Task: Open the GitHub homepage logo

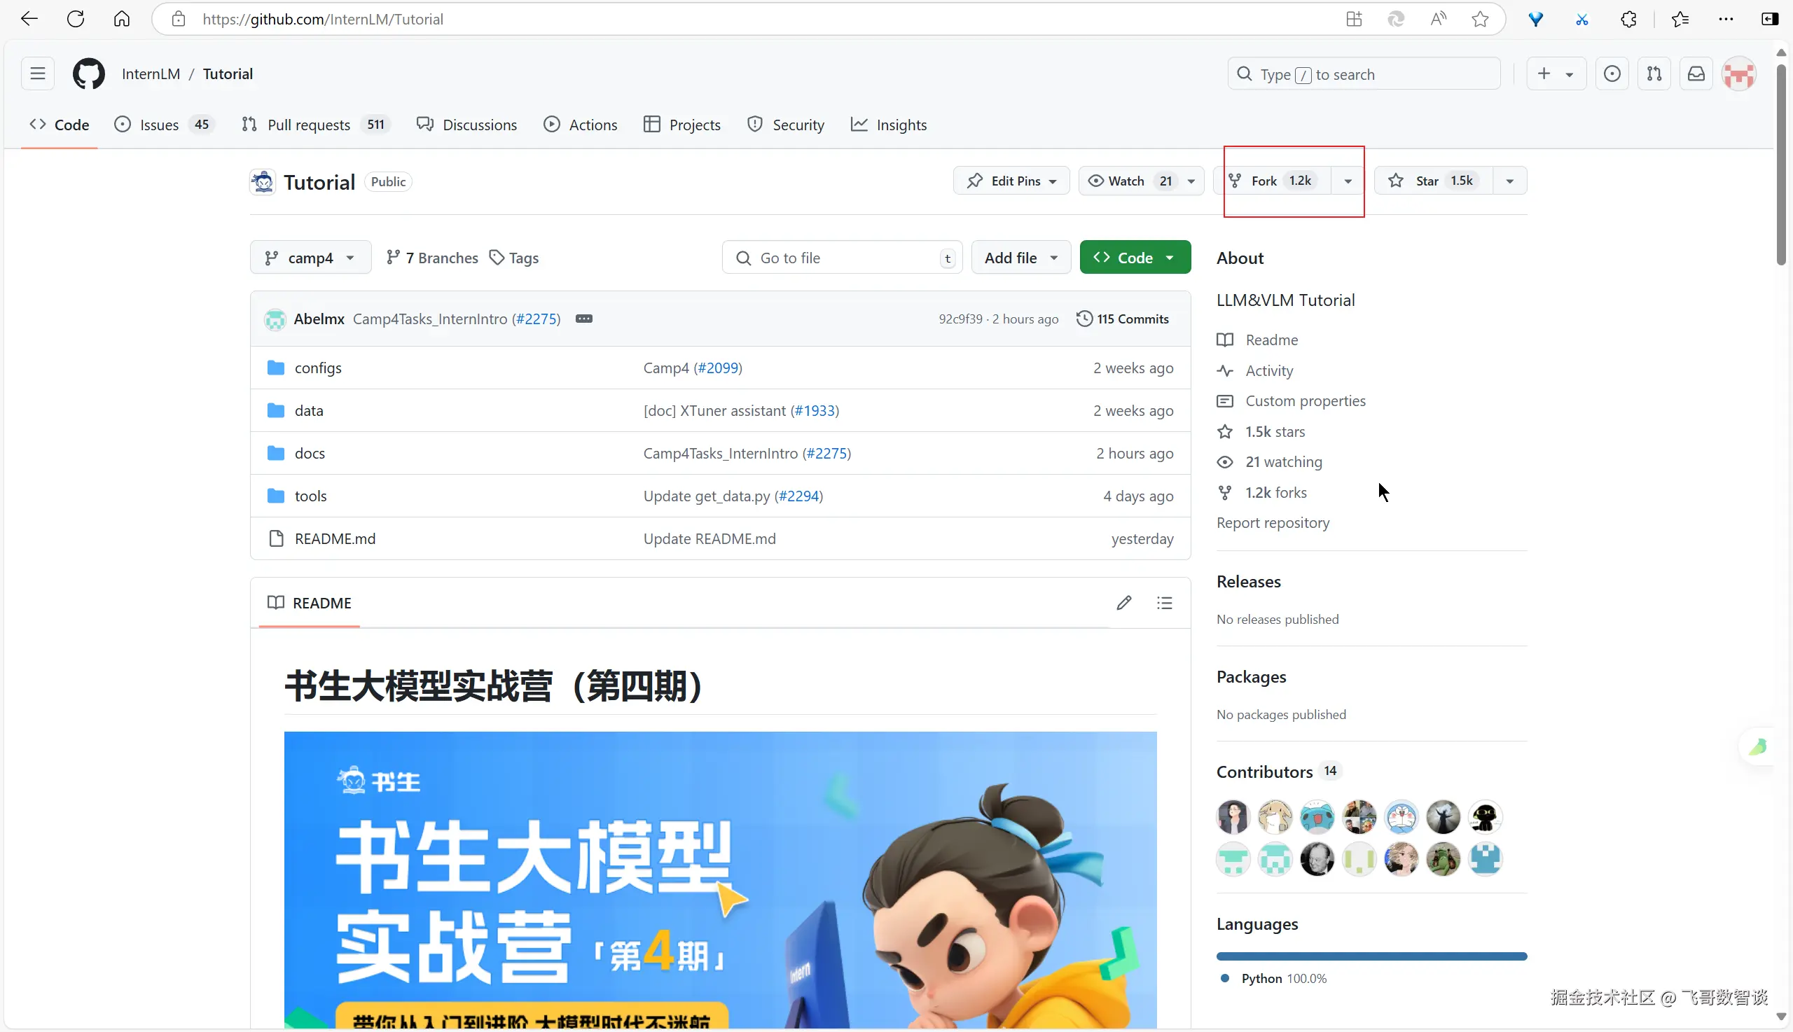Action: (x=89, y=74)
